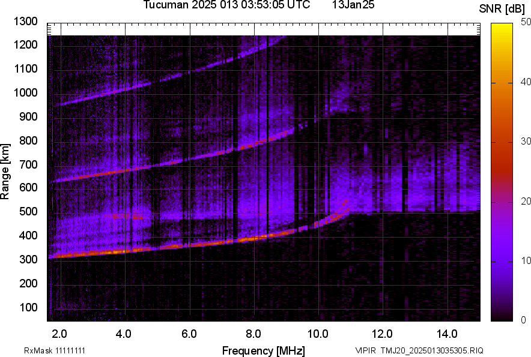Viewport: 531px width, 357px height.
Task: Click the 12.0 frequency tick label
Action: (382, 334)
